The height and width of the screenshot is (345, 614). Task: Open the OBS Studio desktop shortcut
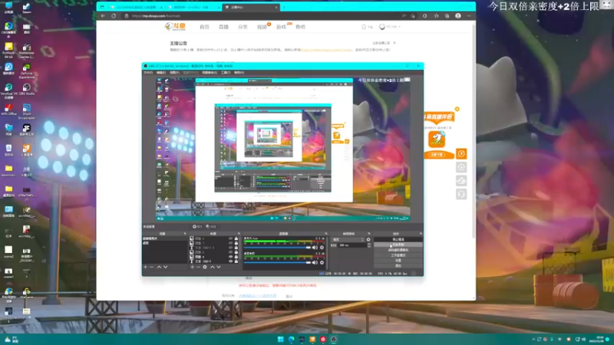coord(27,89)
